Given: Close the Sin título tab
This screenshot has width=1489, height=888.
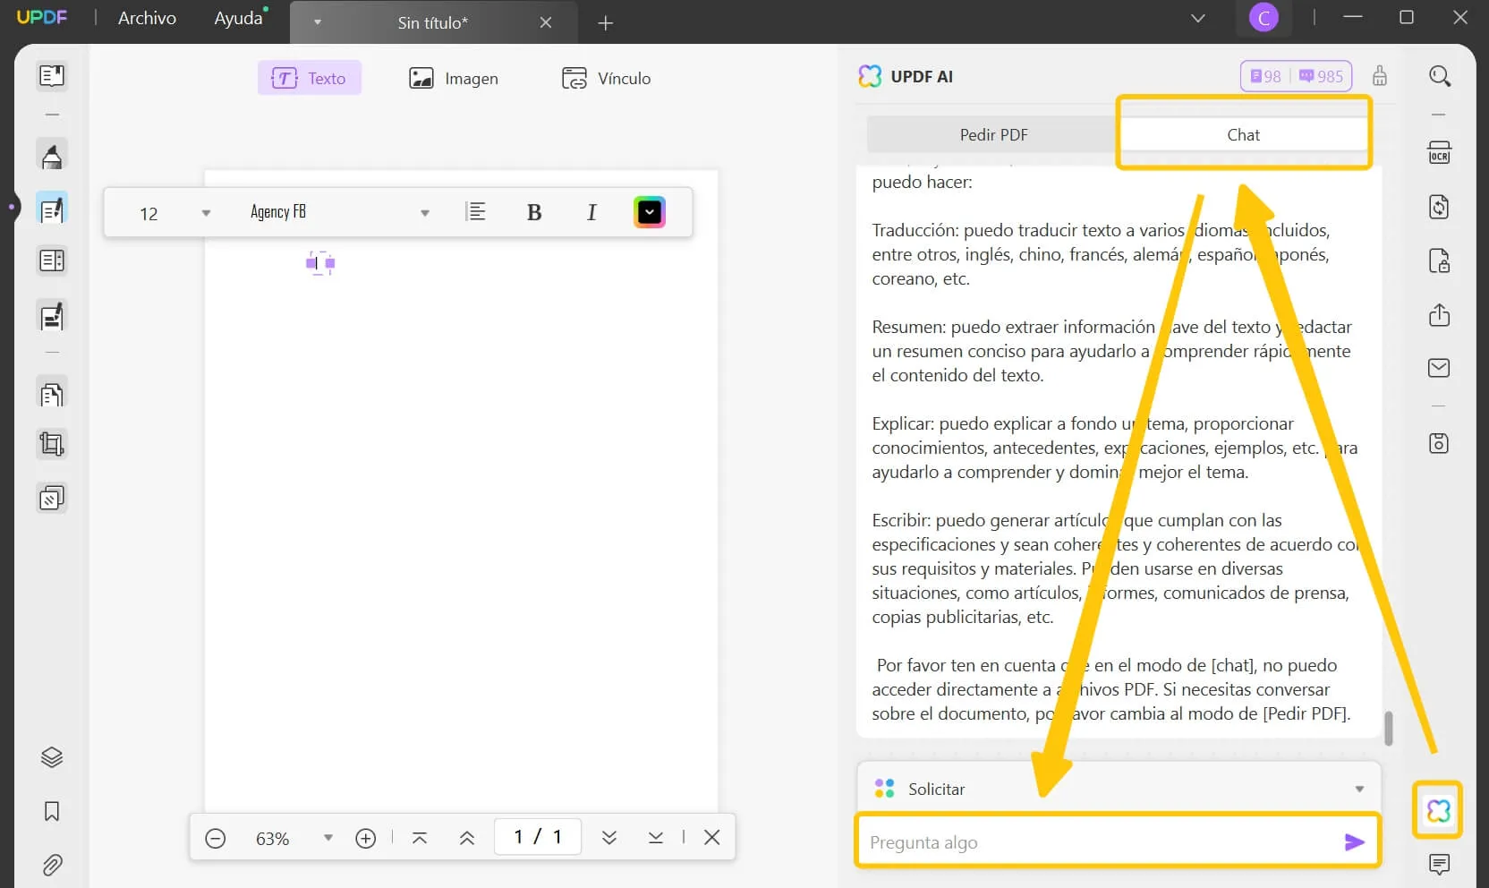Looking at the screenshot, I should pos(546,22).
